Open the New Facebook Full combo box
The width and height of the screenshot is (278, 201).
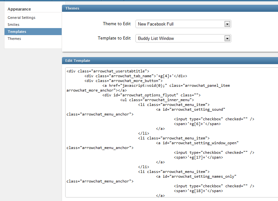click(x=181, y=24)
